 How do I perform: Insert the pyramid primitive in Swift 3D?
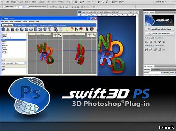tap(17, 30)
